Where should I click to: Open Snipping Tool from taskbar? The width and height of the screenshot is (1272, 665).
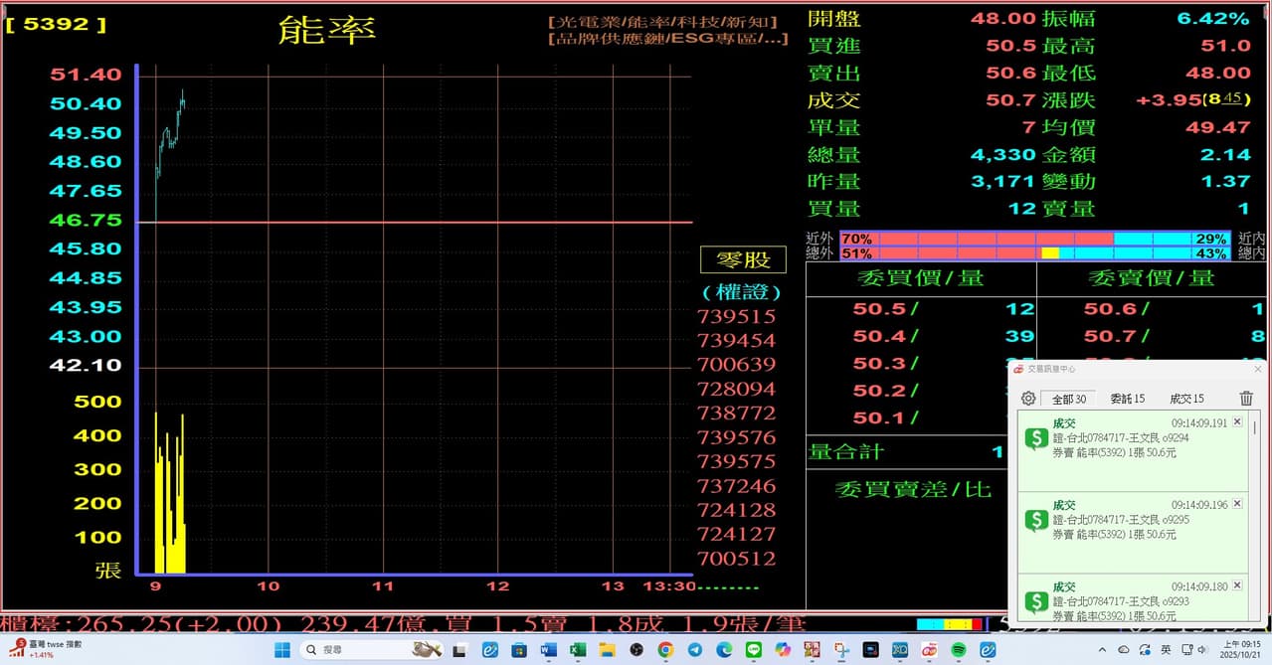(x=841, y=650)
